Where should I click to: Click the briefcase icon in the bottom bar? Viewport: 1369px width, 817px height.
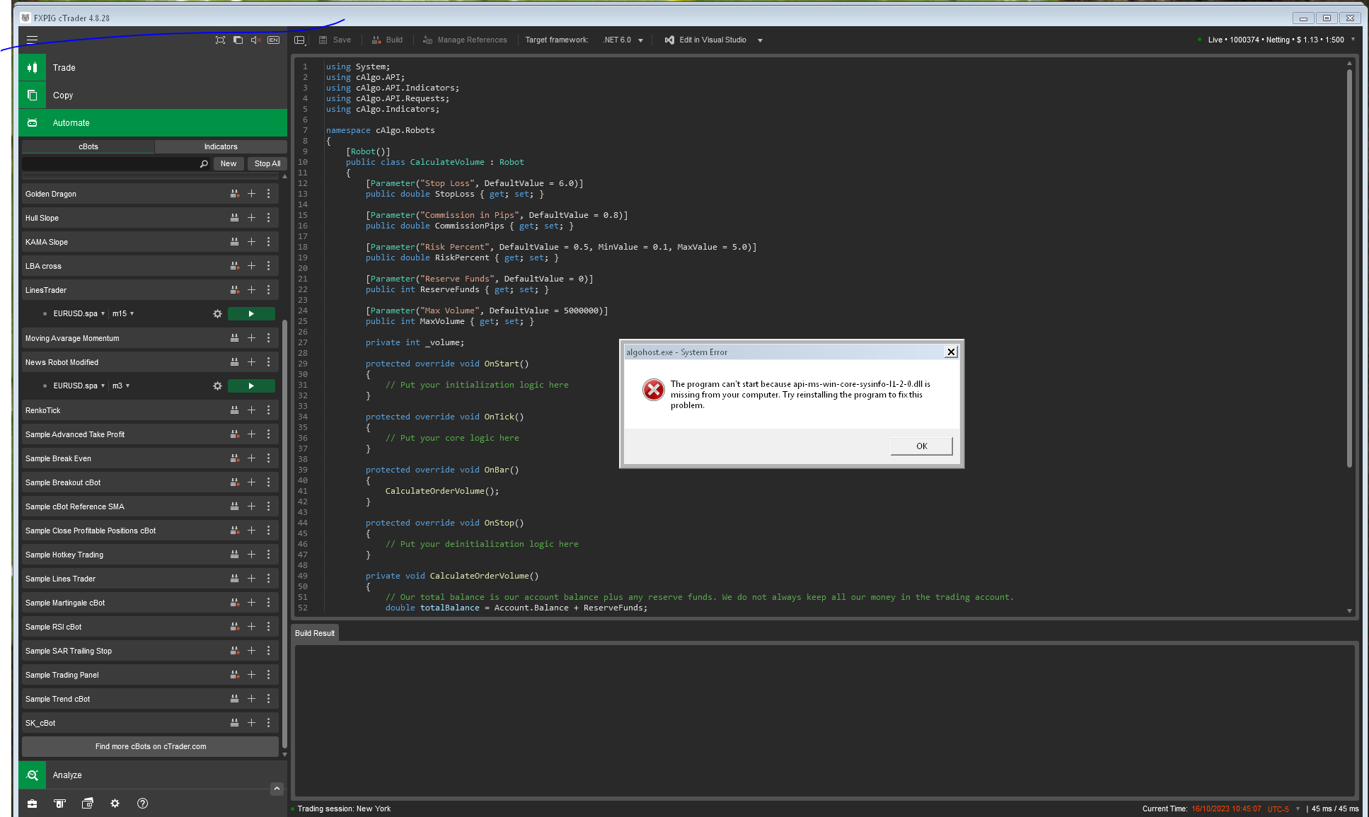tap(32, 804)
